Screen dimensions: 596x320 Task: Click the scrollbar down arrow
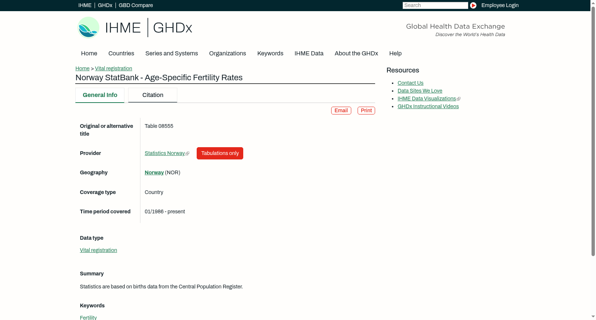click(x=593, y=317)
